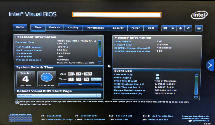Edit the seconds field 35
The image size is (215, 125).
tap(86, 79)
